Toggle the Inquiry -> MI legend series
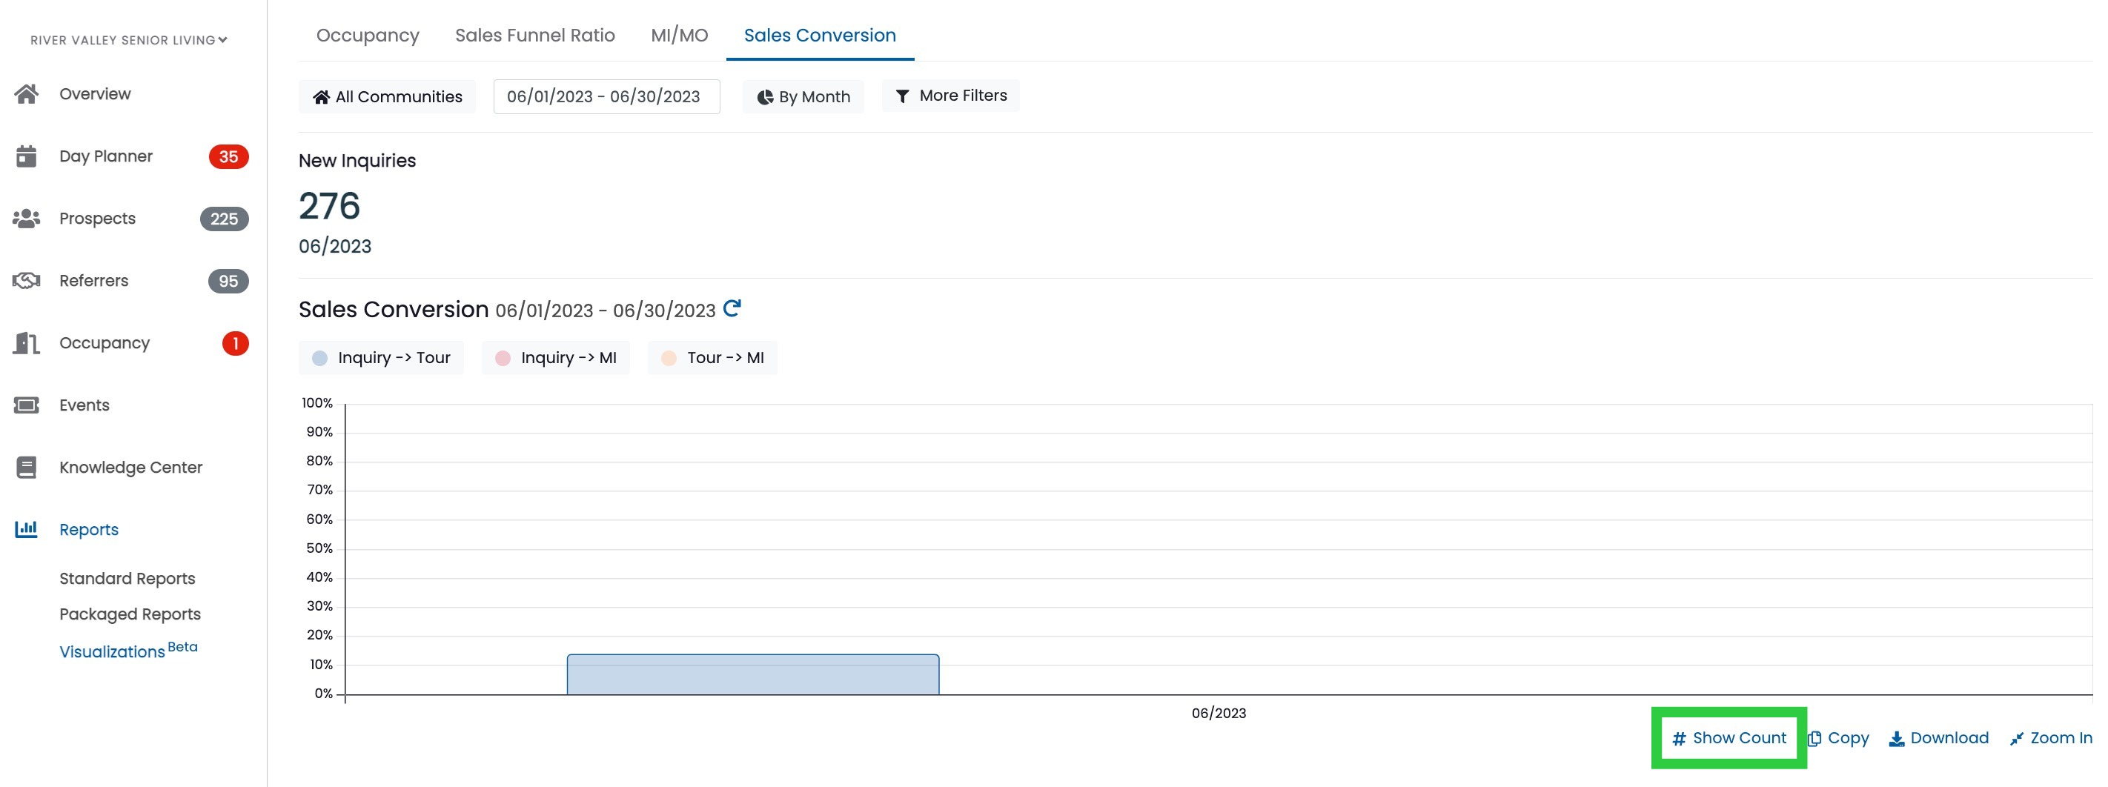The width and height of the screenshot is (2108, 787). (x=556, y=357)
